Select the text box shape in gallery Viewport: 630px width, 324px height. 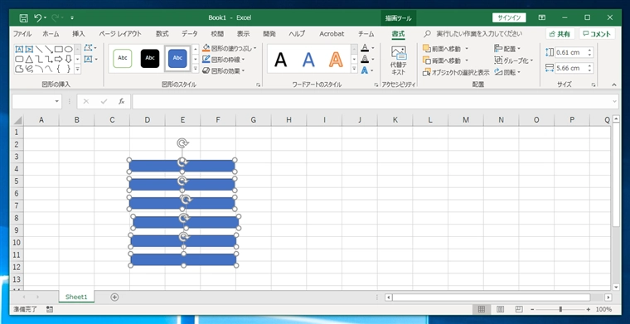[x=19, y=50]
